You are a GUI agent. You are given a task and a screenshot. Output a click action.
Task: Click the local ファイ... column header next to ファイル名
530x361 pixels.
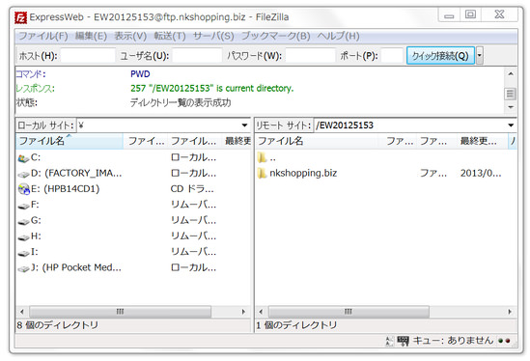pyautogui.click(x=146, y=141)
